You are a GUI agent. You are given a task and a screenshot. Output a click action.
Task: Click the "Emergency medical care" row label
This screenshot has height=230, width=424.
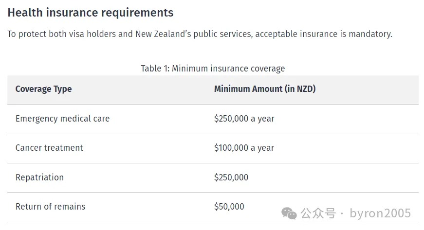coord(62,119)
